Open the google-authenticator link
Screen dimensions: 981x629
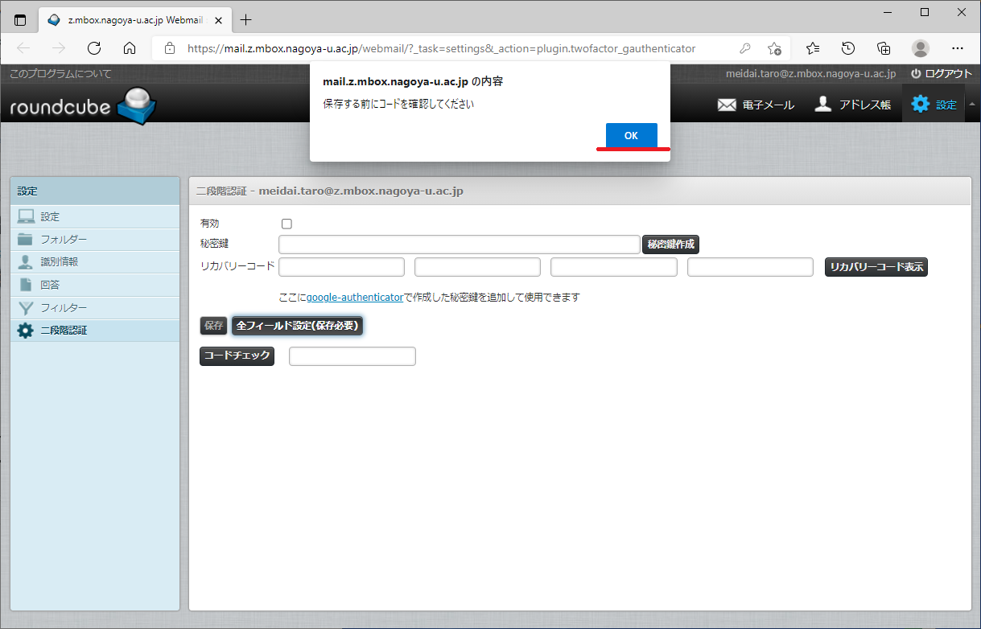point(354,298)
